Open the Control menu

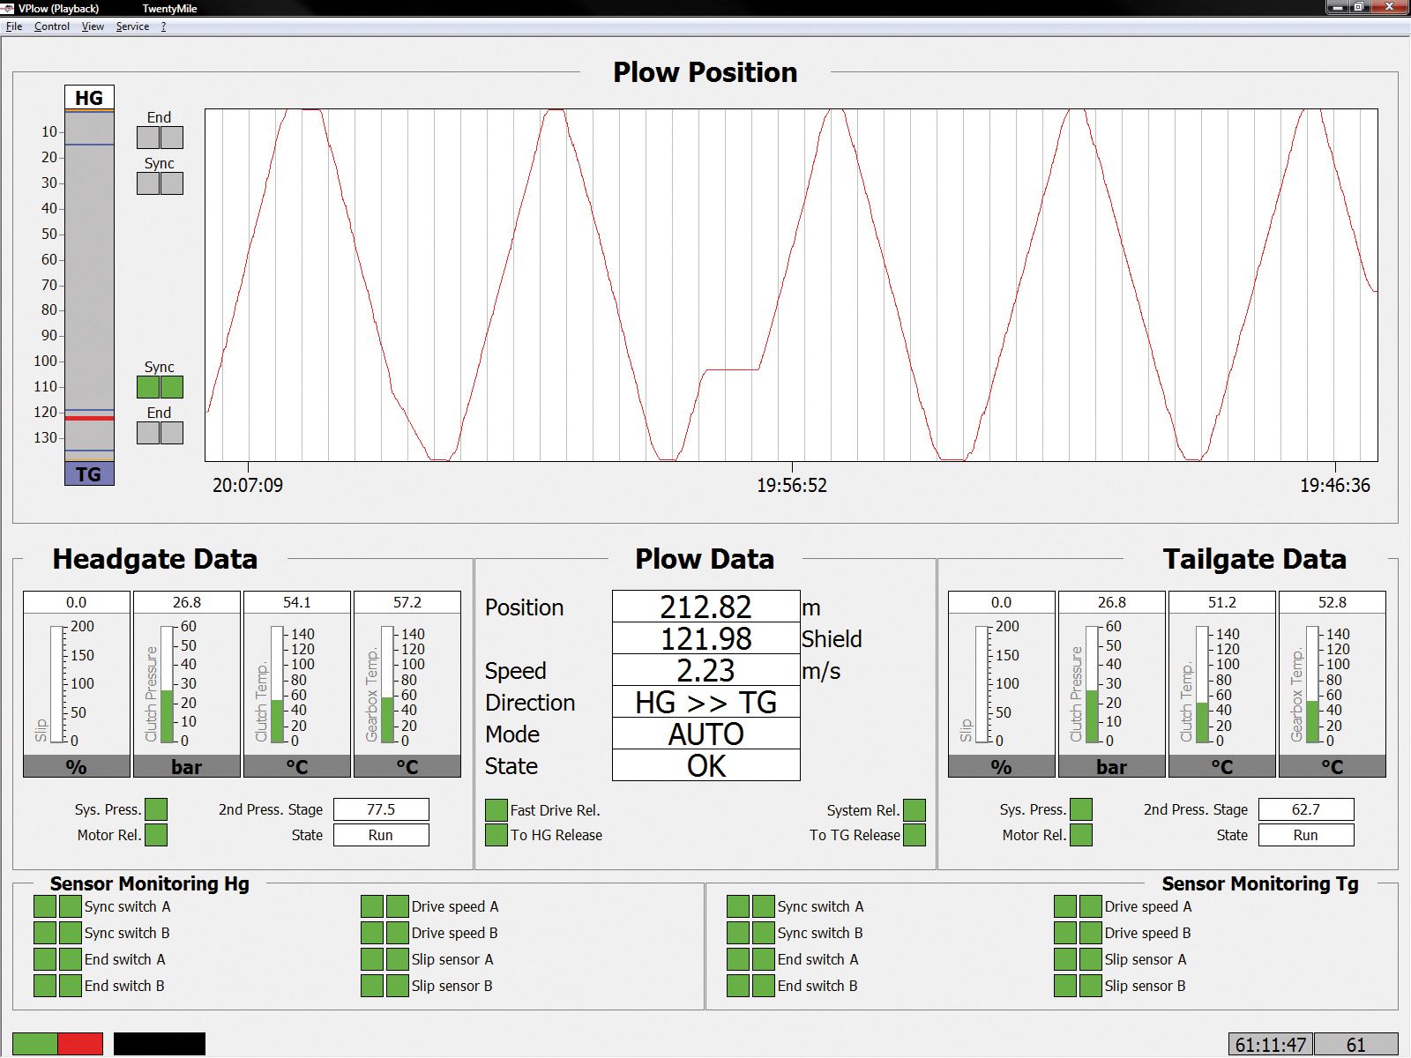(52, 26)
